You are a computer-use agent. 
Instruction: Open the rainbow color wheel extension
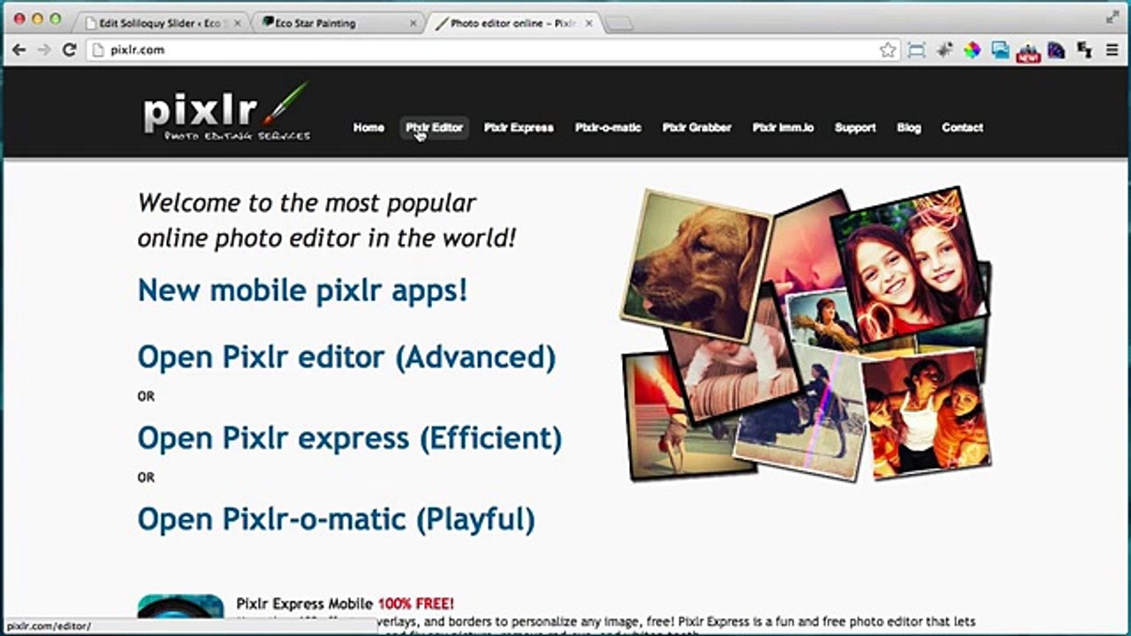pos(972,50)
